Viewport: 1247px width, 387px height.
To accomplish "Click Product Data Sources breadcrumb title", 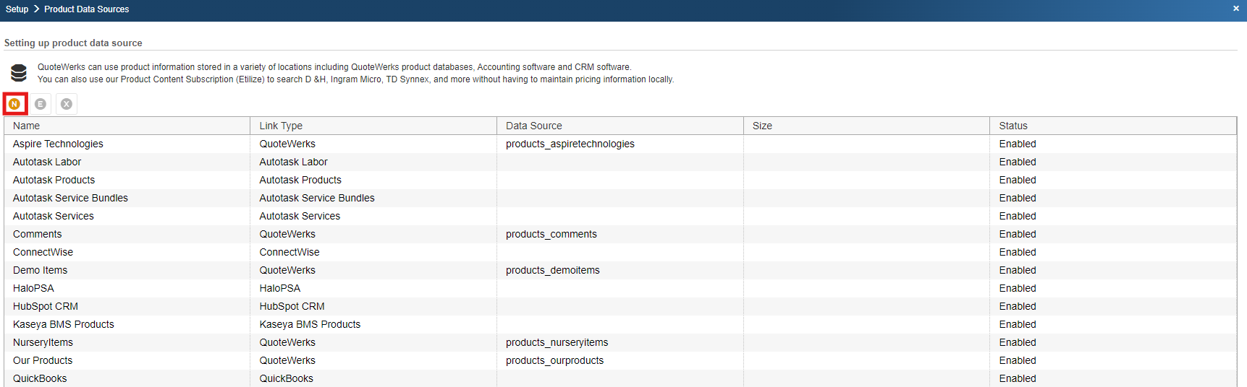I will [86, 9].
